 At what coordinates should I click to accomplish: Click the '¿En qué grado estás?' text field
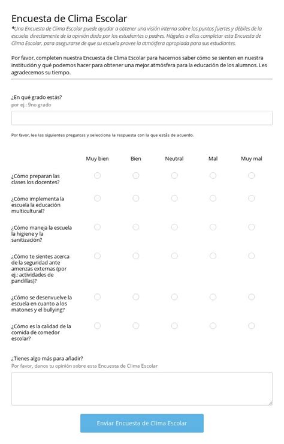tap(142, 118)
